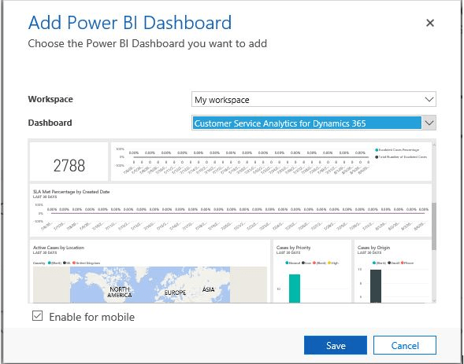Click the SLA Met Percentage by Created Date chart
This screenshot has height=364, width=464.
point(231,211)
